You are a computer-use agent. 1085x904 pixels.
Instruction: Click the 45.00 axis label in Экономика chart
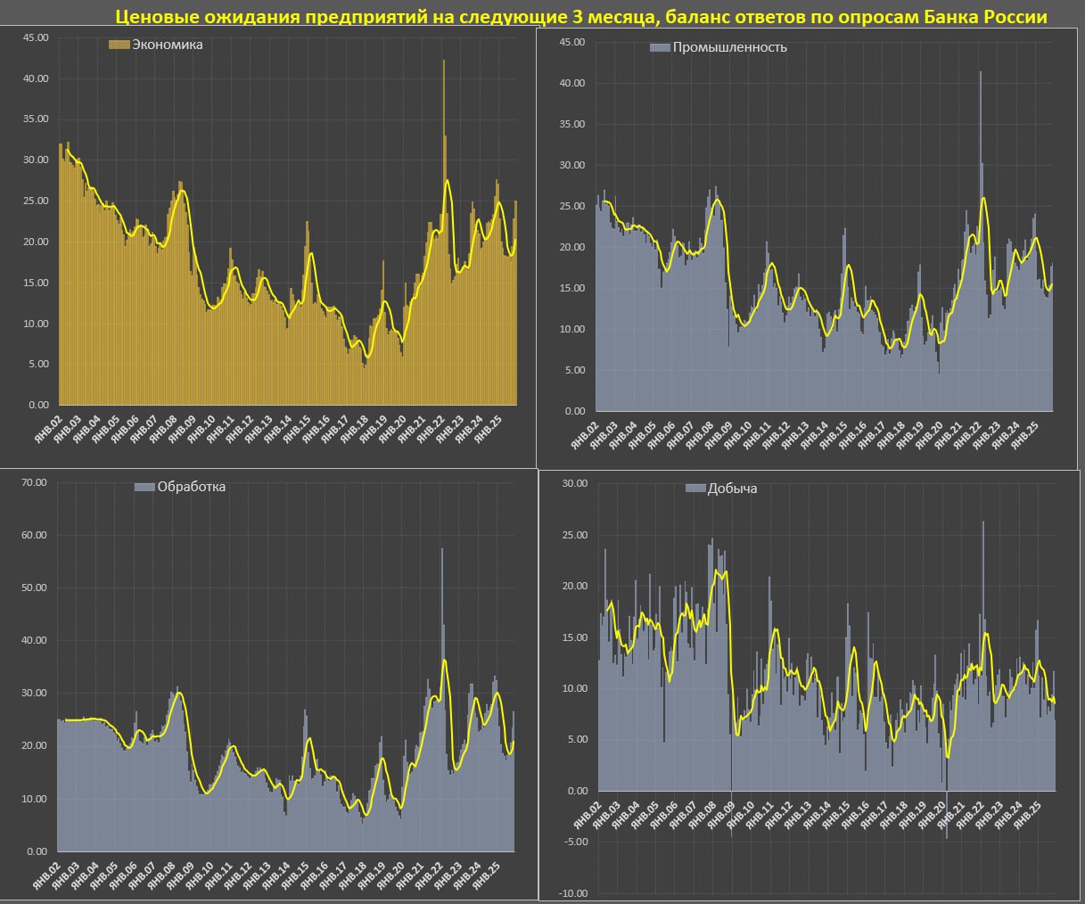[x=35, y=37]
